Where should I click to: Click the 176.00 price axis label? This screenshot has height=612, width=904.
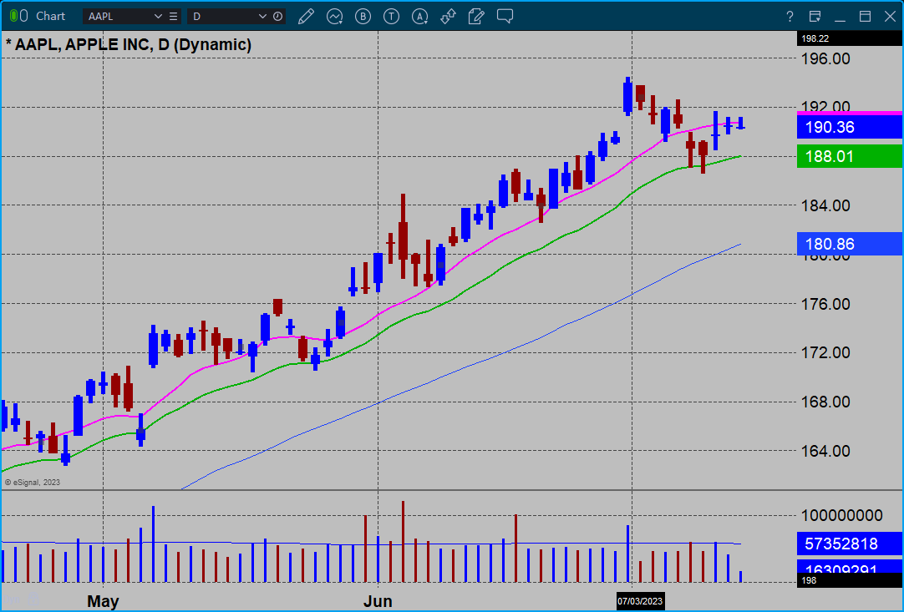pos(825,304)
